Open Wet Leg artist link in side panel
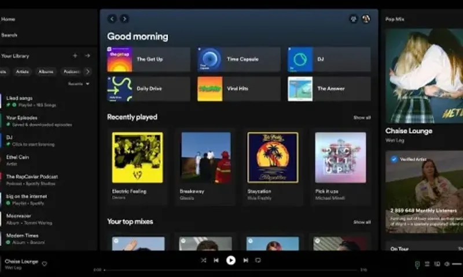 tap(395, 140)
